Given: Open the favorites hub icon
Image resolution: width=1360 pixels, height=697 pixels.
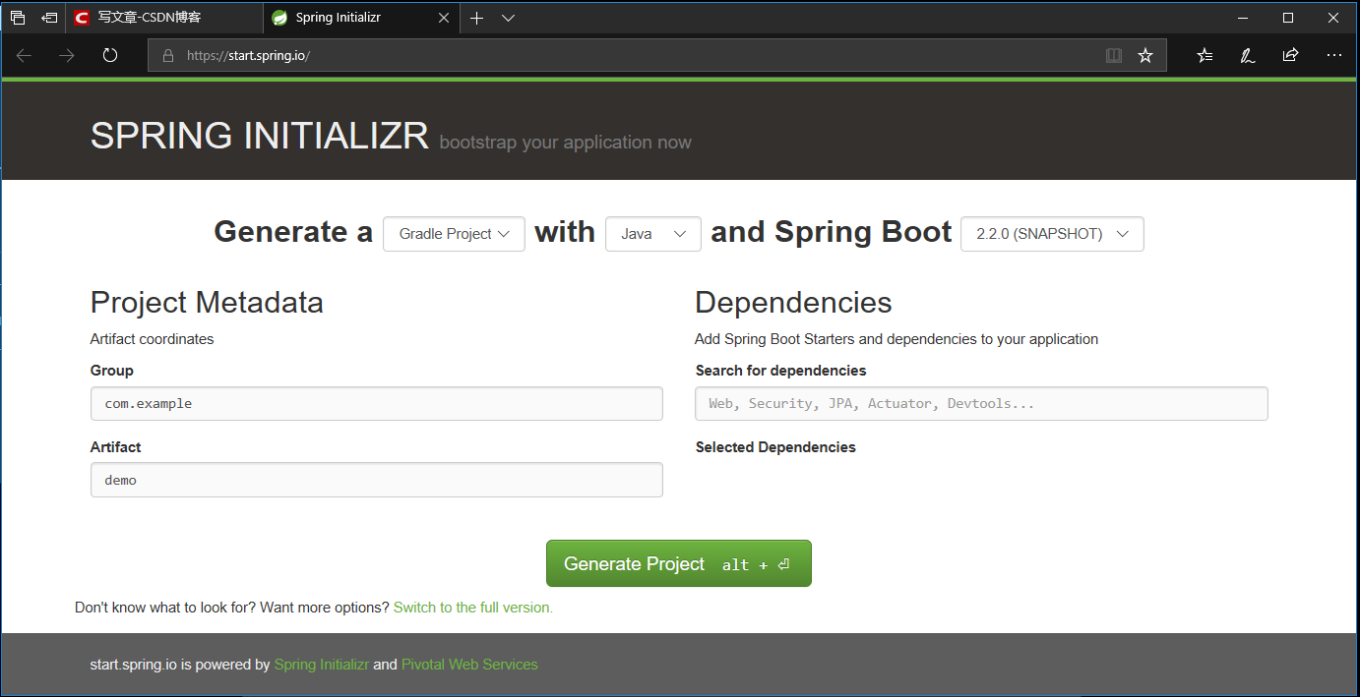Looking at the screenshot, I should pyautogui.click(x=1205, y=56).
